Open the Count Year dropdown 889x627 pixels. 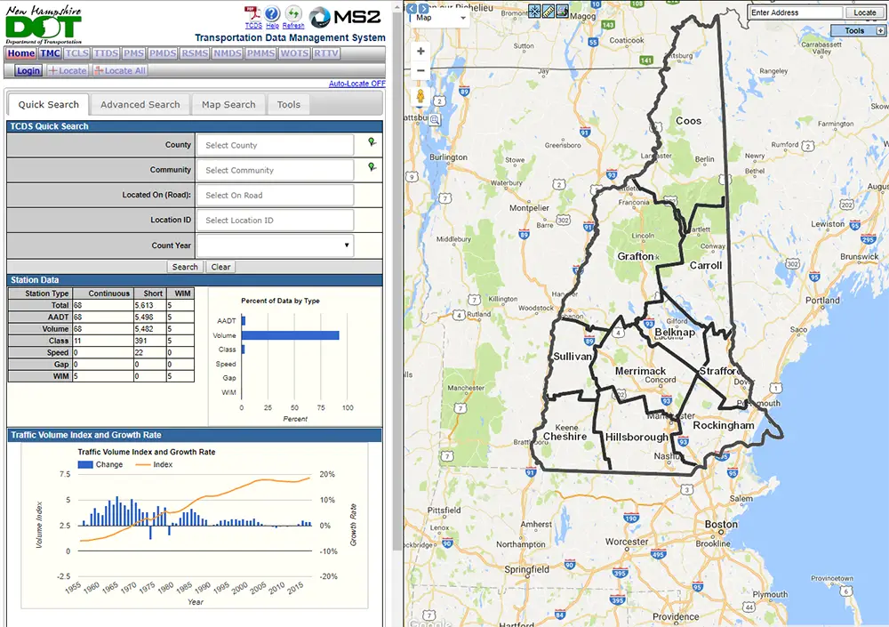click(276, 245)
